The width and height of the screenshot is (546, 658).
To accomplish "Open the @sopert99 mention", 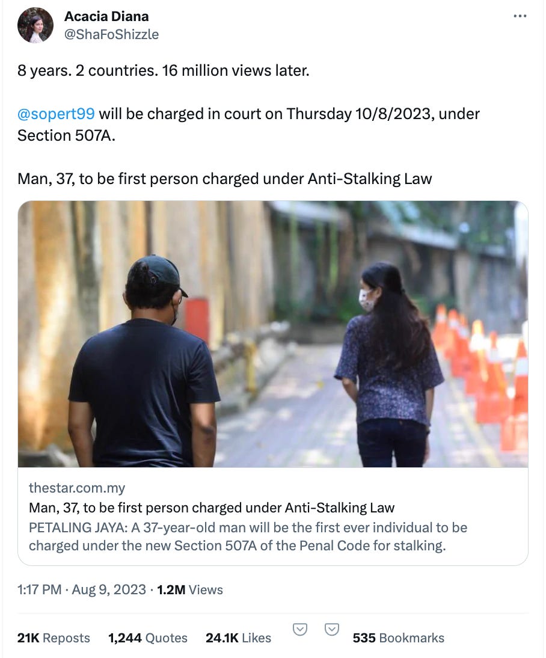I will click(x=56, y=114).
